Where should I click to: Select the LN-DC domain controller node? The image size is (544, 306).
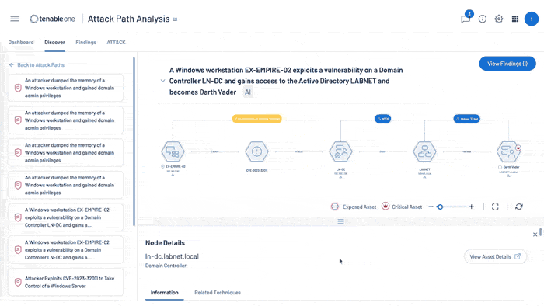(x=340, y=151)
